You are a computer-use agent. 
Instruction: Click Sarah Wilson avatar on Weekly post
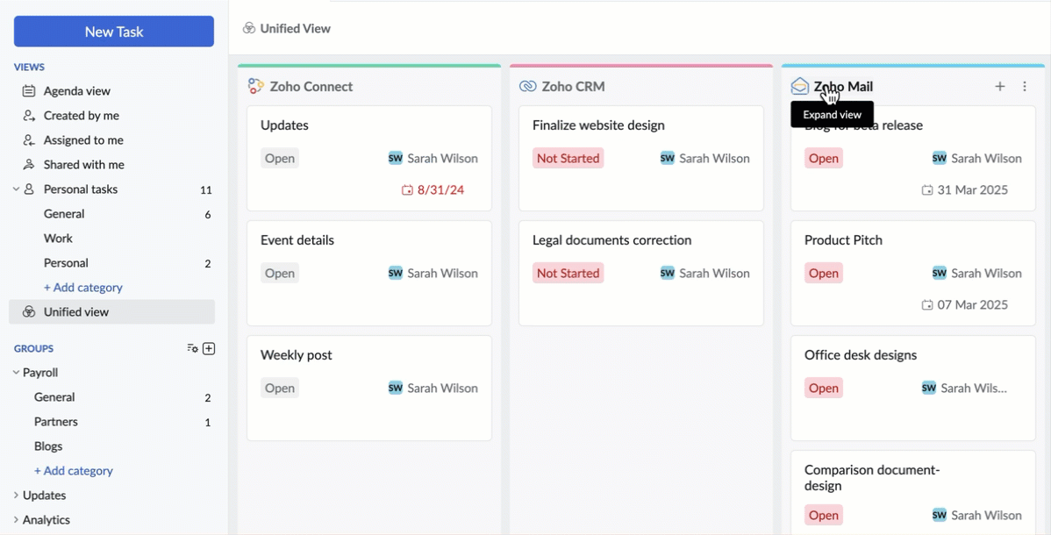396,388
